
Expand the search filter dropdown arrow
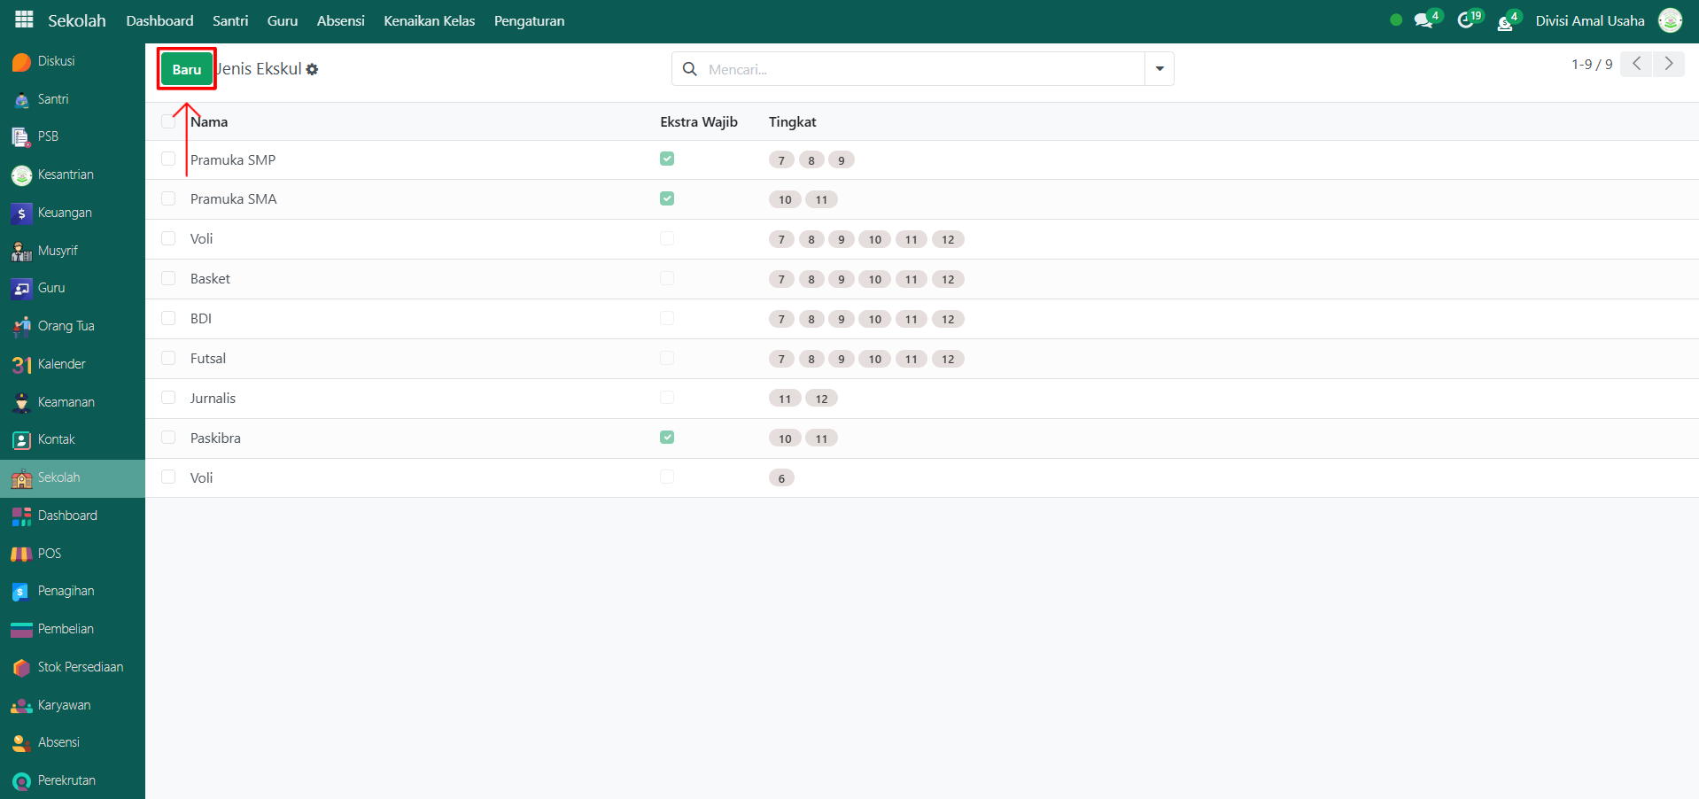pos(1159,69)
